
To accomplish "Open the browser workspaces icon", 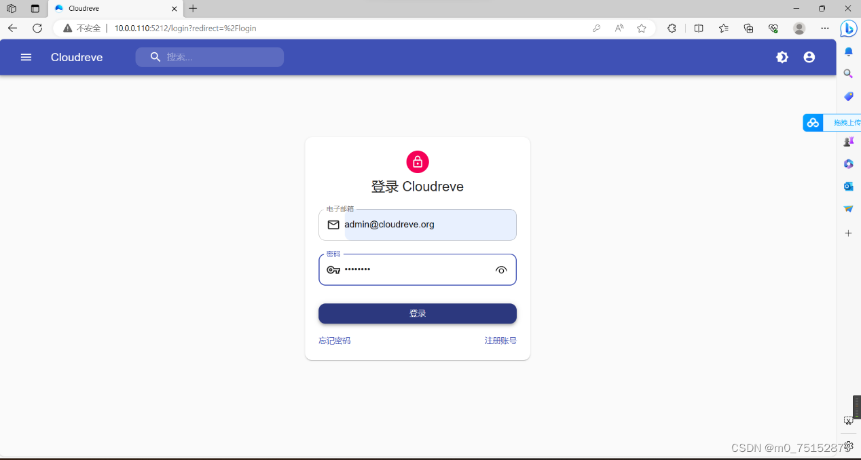I will (12, 9).
